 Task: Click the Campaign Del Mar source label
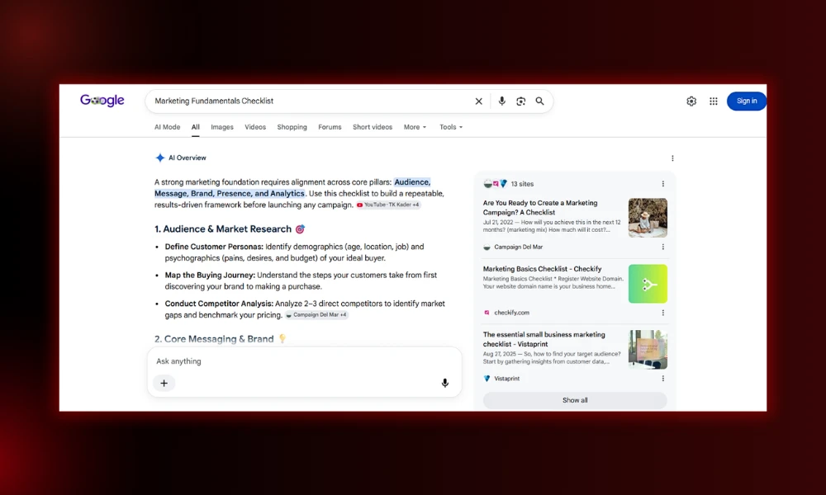[x=518, y=247]
